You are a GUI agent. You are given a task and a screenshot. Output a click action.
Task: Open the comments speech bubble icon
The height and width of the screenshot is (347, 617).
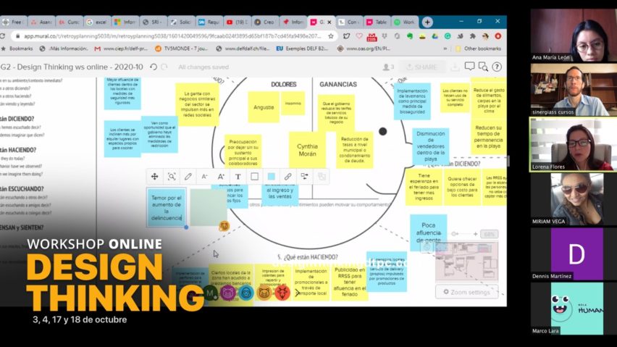[x=469, y=67]
